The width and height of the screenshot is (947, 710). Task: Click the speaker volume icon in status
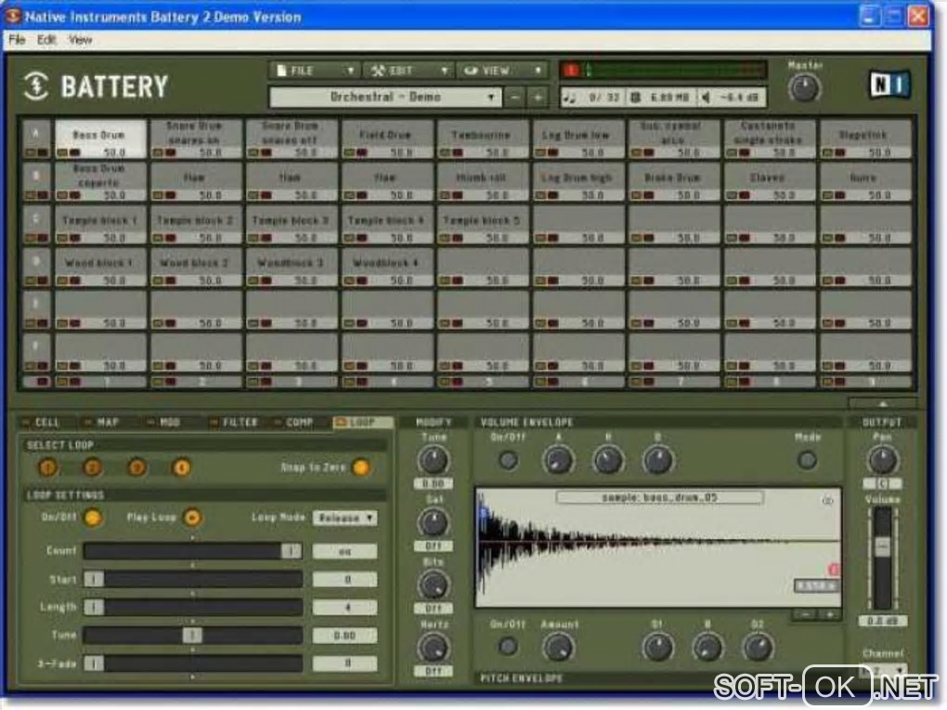pos(706,98)
